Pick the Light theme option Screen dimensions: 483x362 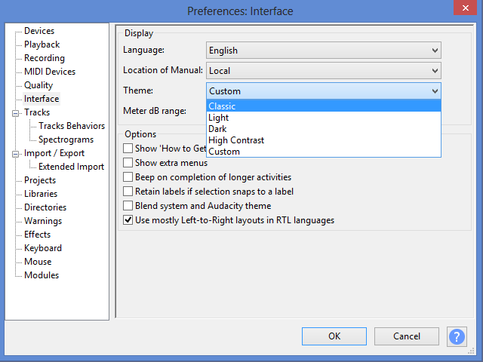(219, 118)
